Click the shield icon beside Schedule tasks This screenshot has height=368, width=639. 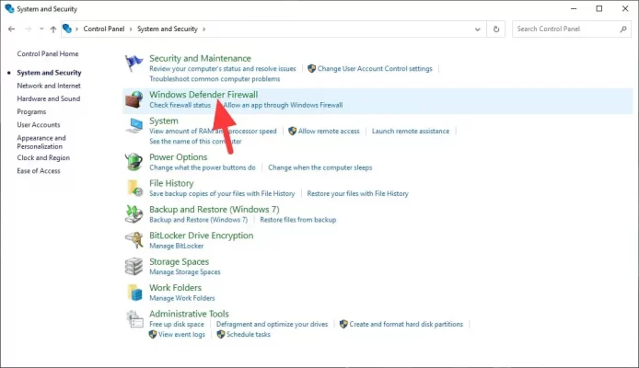pyautogui.click(x=221, y=334)
